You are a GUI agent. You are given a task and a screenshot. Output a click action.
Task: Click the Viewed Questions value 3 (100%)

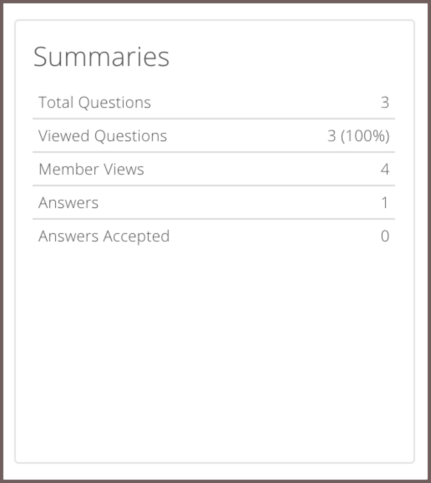pyautogui.click(x=358, y=136)
